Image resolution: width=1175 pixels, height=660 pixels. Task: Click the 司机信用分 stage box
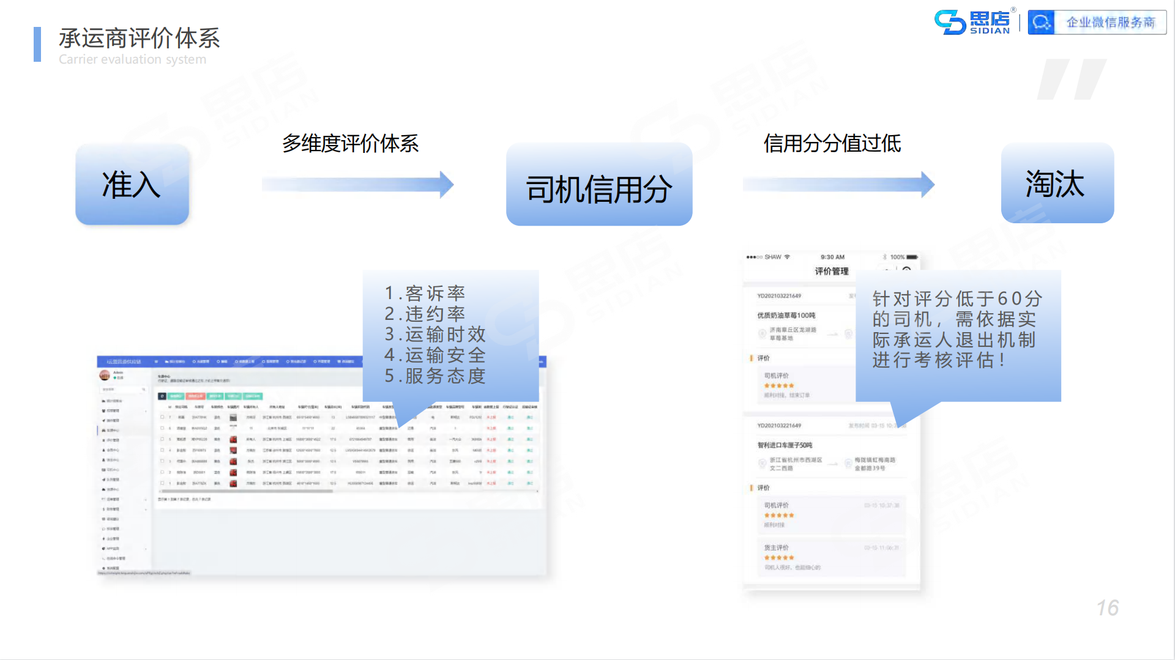(x=599, y=184)
